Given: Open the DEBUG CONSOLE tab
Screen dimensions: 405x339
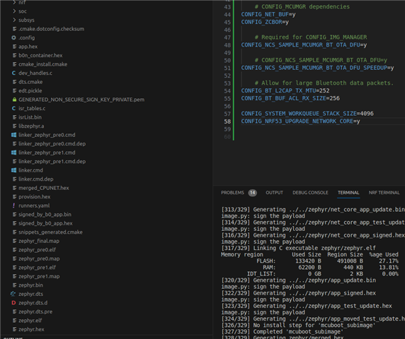Looking at the screenshot, I should 310,193.
